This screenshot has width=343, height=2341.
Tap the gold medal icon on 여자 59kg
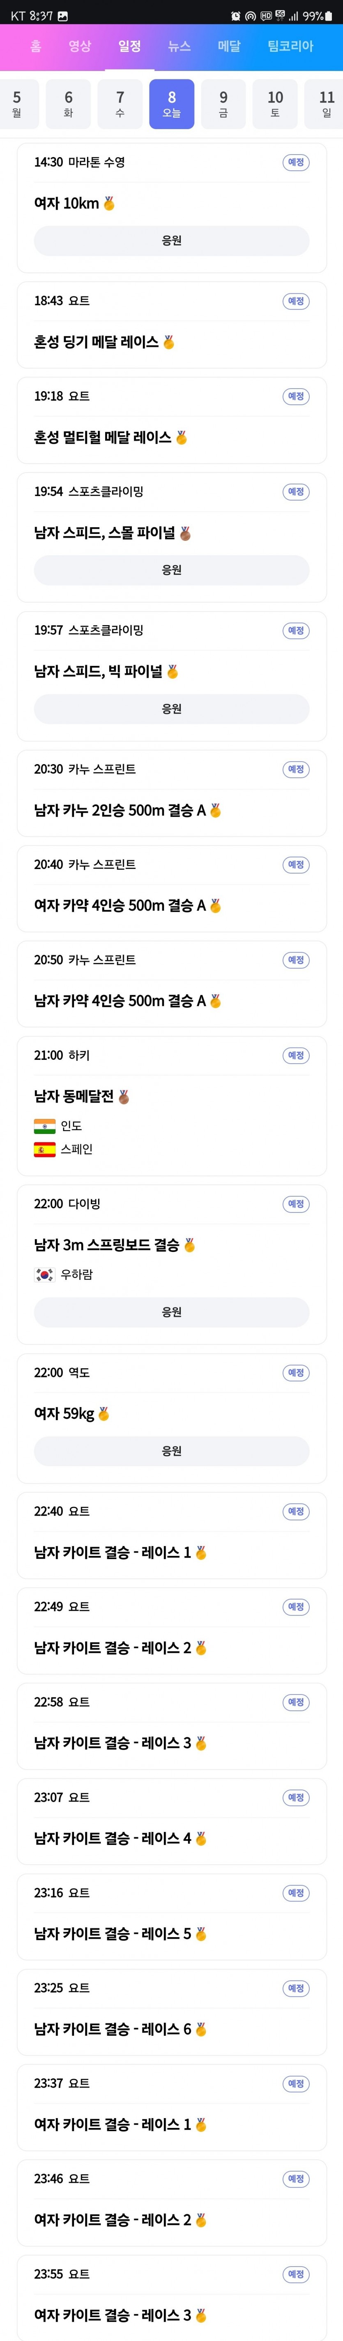(x=104, y=1414)
